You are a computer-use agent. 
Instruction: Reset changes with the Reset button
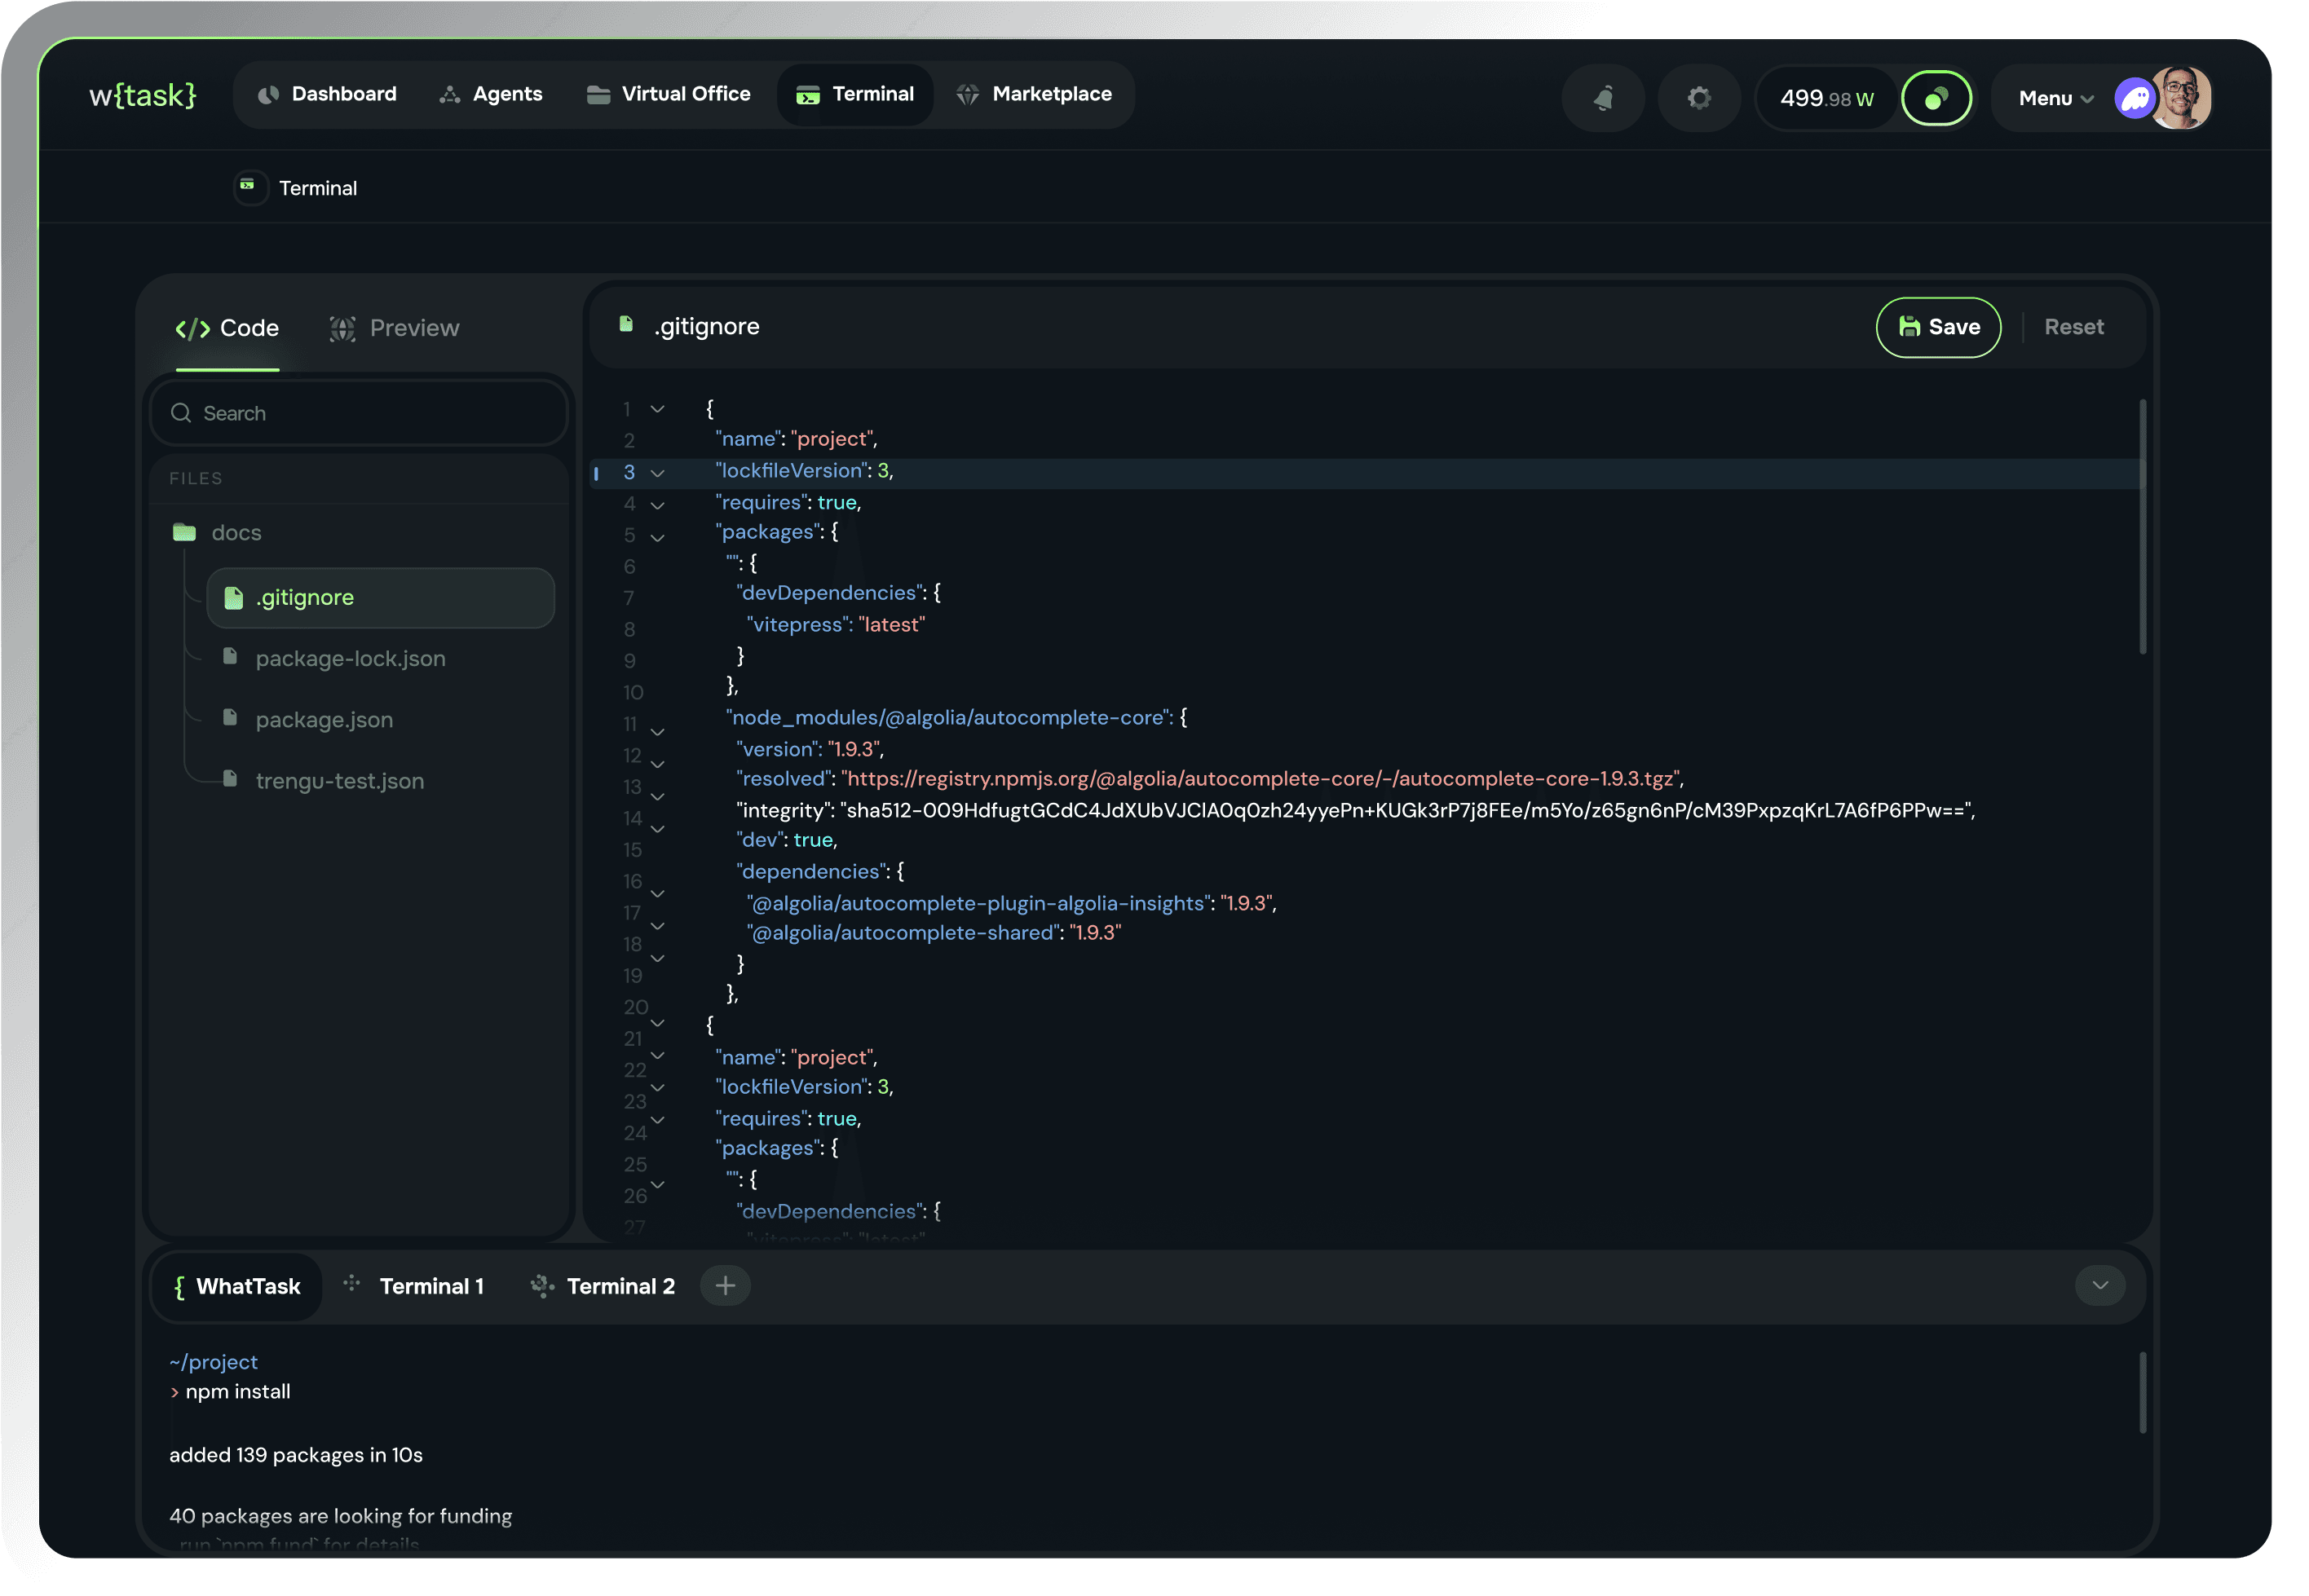point(2074,327)
